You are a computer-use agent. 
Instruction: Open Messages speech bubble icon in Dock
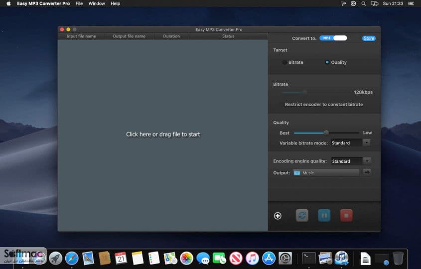[x=203, y=259]
